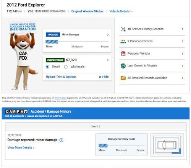This screenshot has height=168, width=191.
Task: Click the car damage location diagram
Action: [x=167, y=145]
